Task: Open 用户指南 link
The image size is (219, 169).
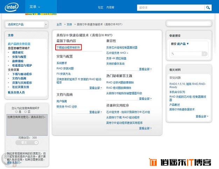Action: [x=62, y=101]
